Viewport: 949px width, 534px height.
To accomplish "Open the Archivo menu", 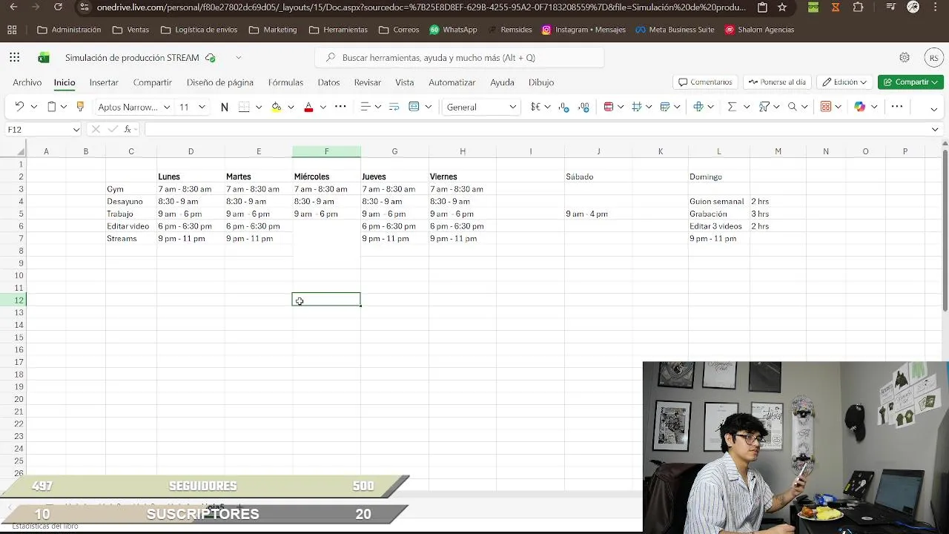I will 27,82.
